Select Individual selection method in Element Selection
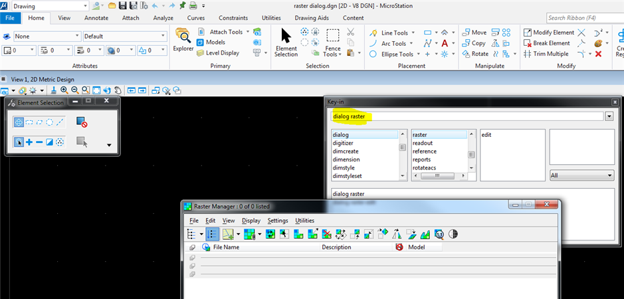 tap(19, 122)
